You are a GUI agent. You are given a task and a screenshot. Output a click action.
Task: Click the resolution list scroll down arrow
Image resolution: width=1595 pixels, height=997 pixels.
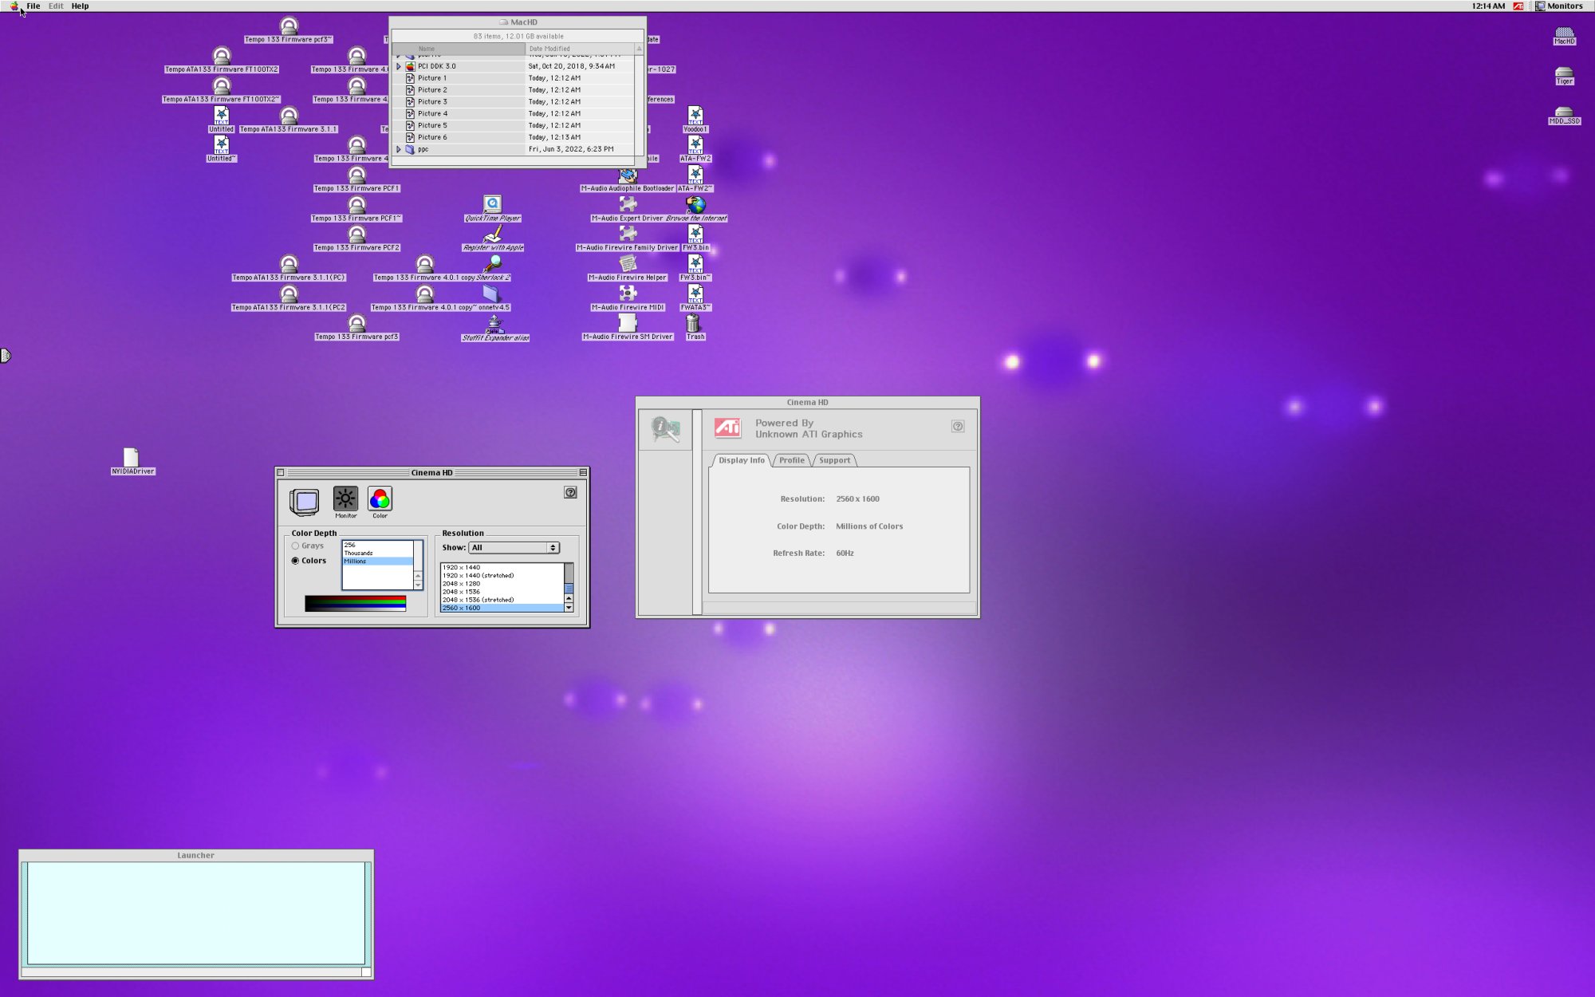[x=569, y=608]
